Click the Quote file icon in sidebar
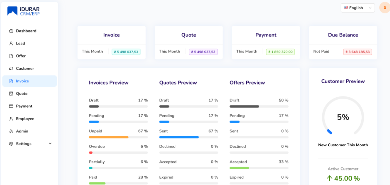390x185 pixels. point(11,94)
